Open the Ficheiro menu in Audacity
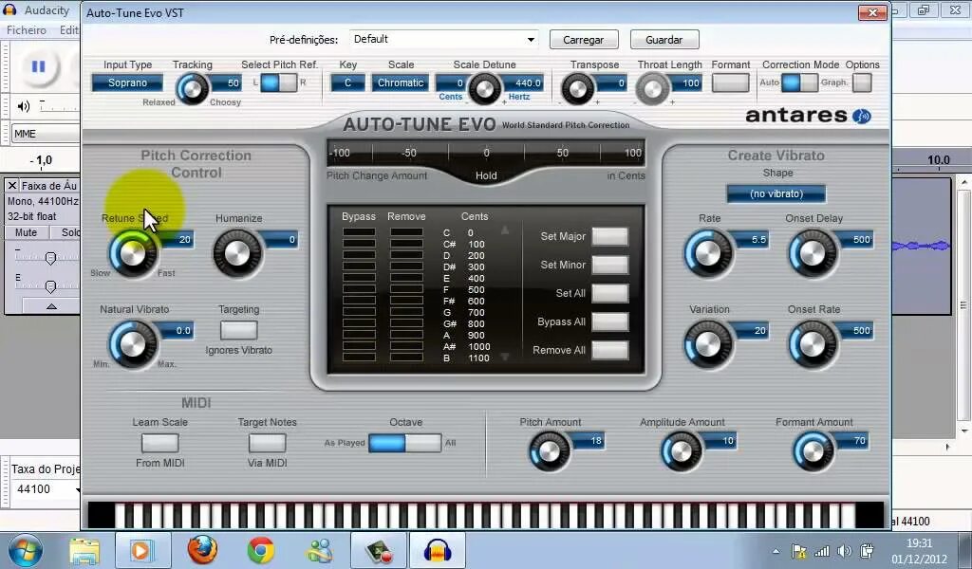972x569 pixels. point(26,29)
